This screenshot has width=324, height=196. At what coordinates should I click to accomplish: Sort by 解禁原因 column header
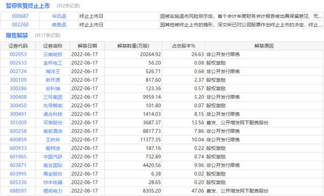tap(264, 46)
